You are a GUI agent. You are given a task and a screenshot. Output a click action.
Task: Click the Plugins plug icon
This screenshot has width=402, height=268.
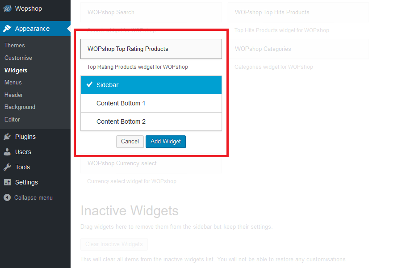(x=7, y=137)
